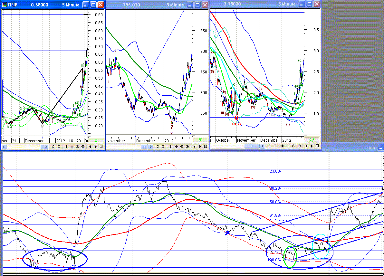Image resolution: width=384 pixels, height=276 pixels.
Task: Close the 796.020 chart window
Action: point(205,5)
